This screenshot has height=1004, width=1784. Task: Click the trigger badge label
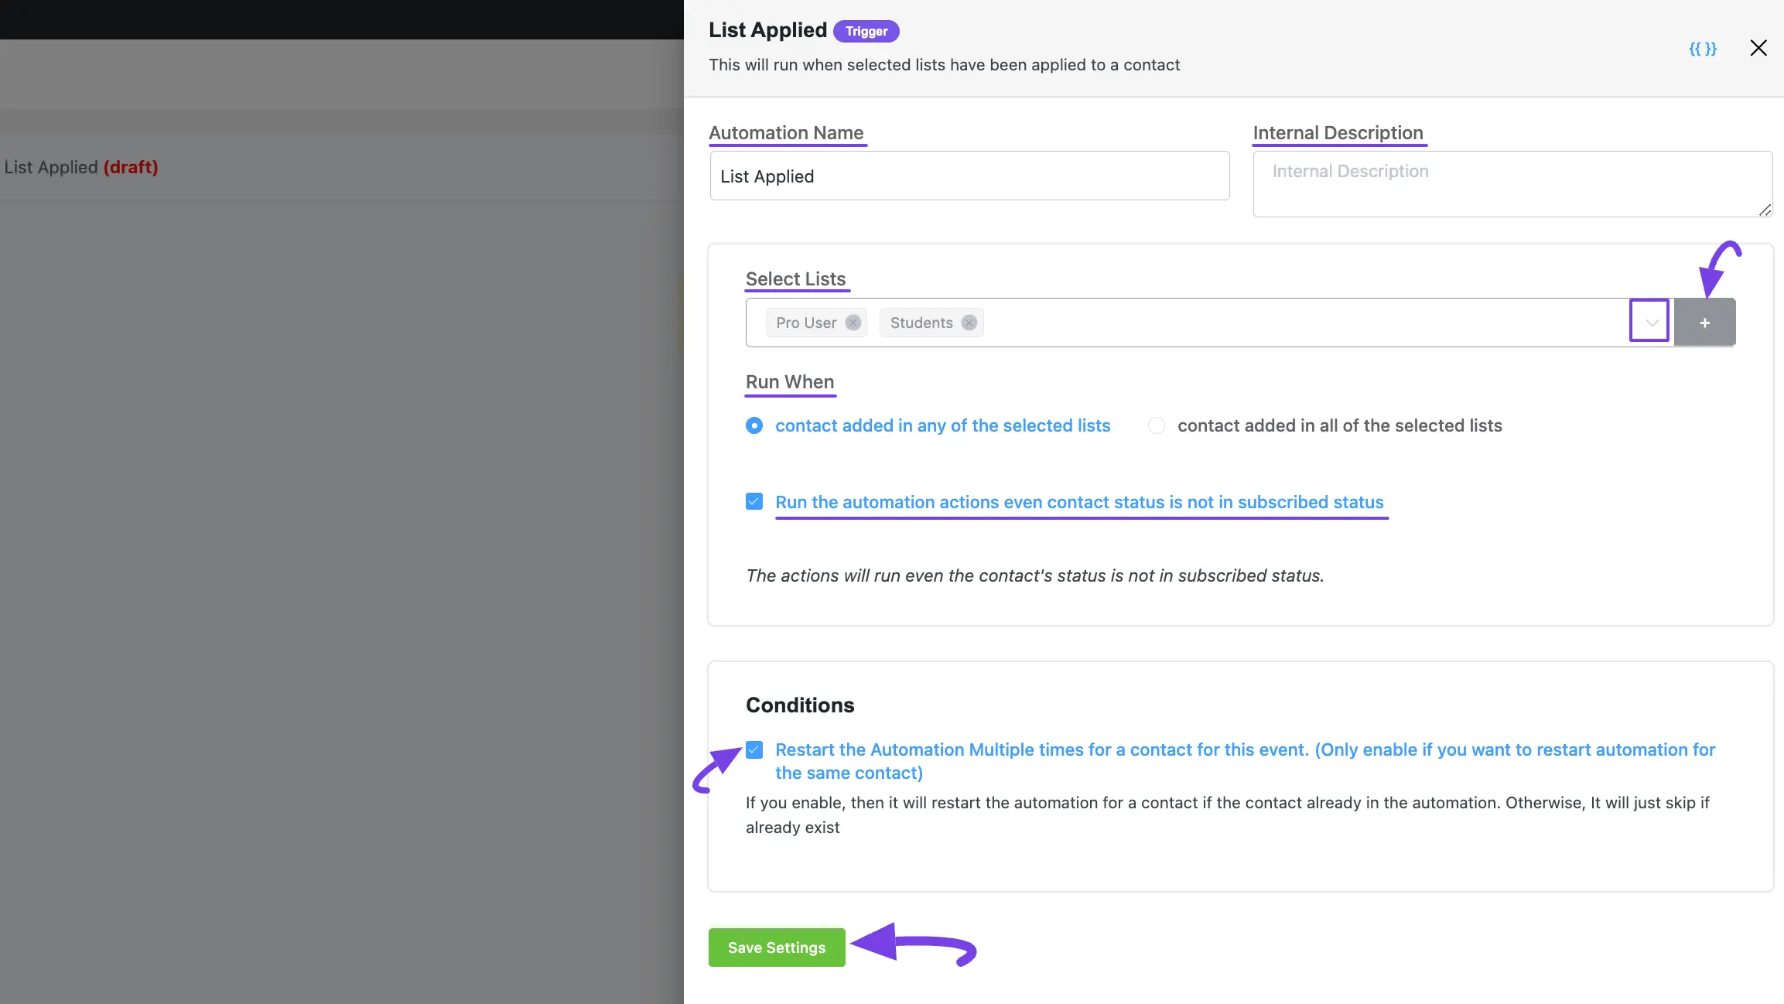pos(866,29)
